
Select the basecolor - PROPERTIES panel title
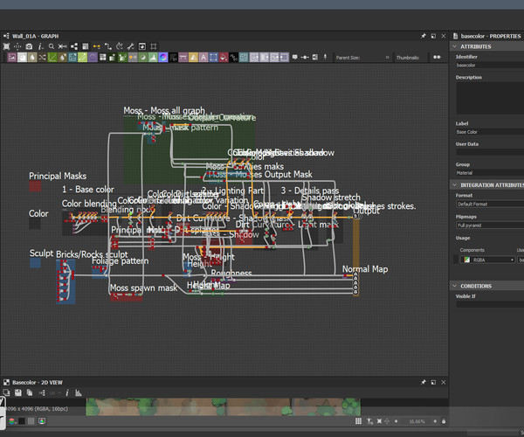(491, 36)
